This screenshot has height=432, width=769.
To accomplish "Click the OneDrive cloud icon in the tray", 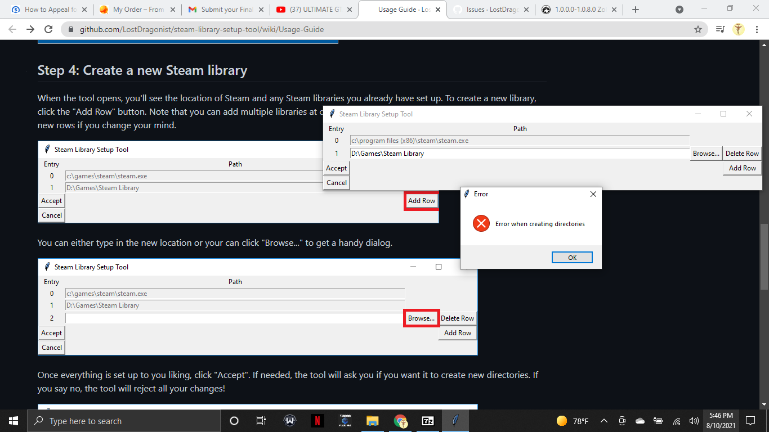I will pos(640,421).
